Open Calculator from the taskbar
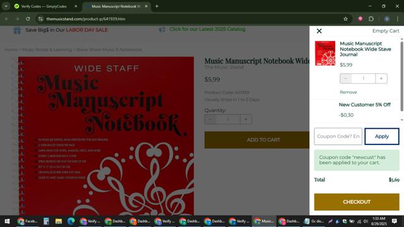This screenshot has width=404, height=227. pos(46,221)
